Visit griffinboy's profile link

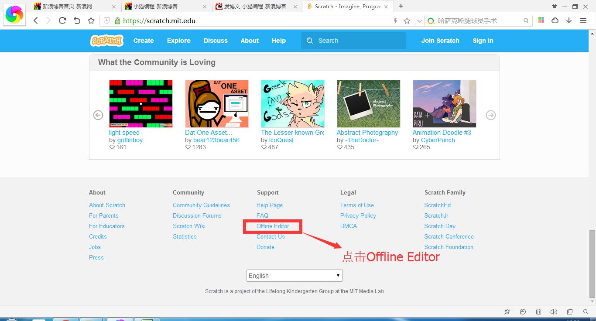click(130, 140)
